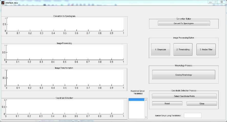227x122 pixels.
Task: Select the Image Transformation axes
Action: point(65,78)
